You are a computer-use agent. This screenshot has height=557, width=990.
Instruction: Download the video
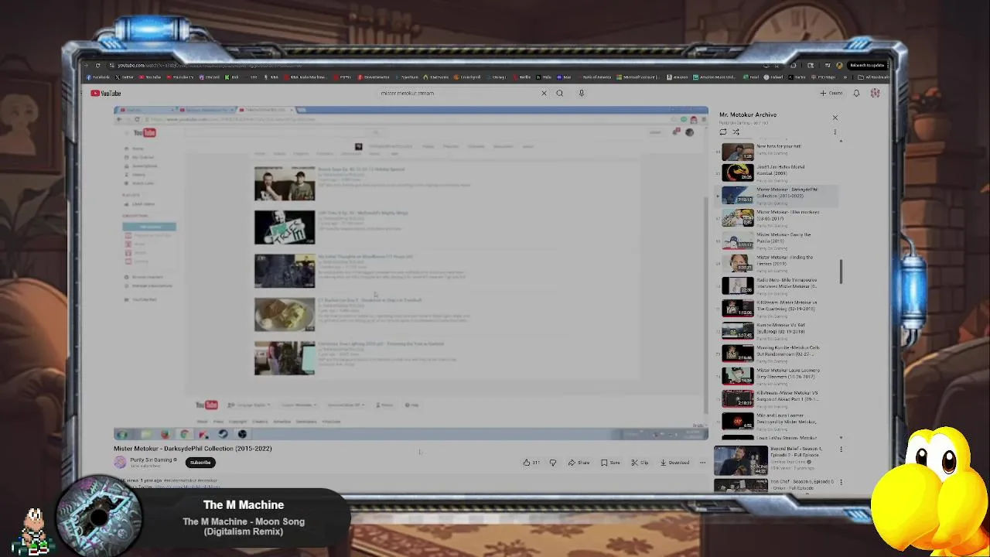pos(674,463)
